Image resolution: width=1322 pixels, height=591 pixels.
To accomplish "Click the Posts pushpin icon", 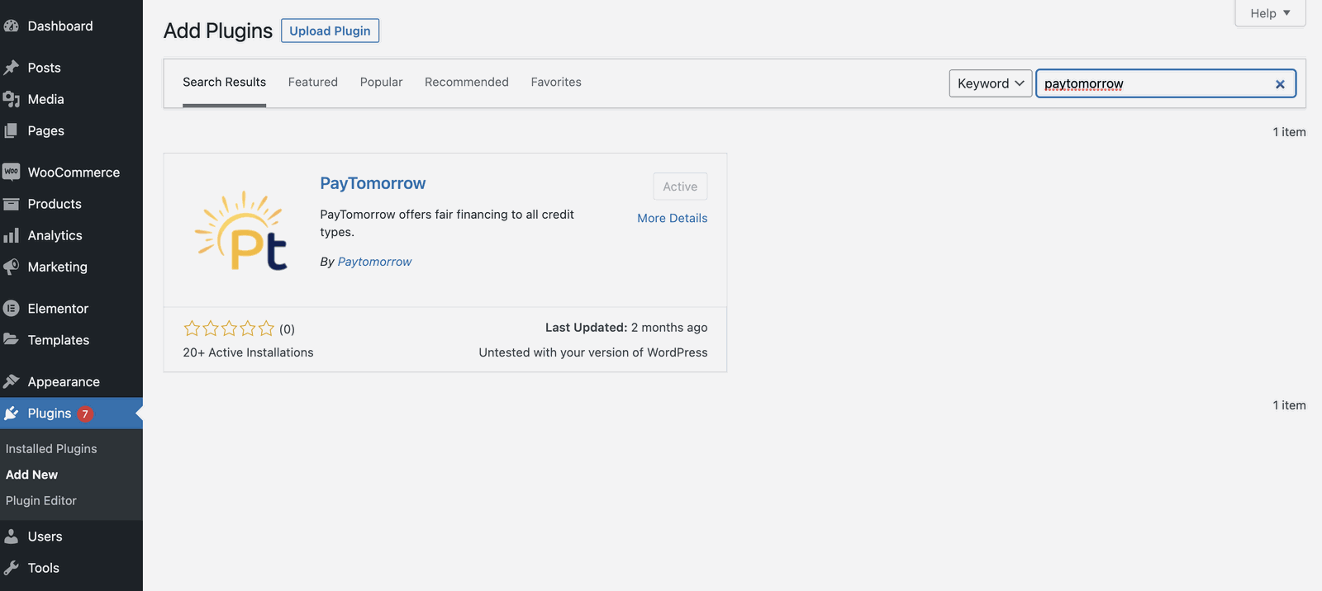I will [x=11, y=68].
